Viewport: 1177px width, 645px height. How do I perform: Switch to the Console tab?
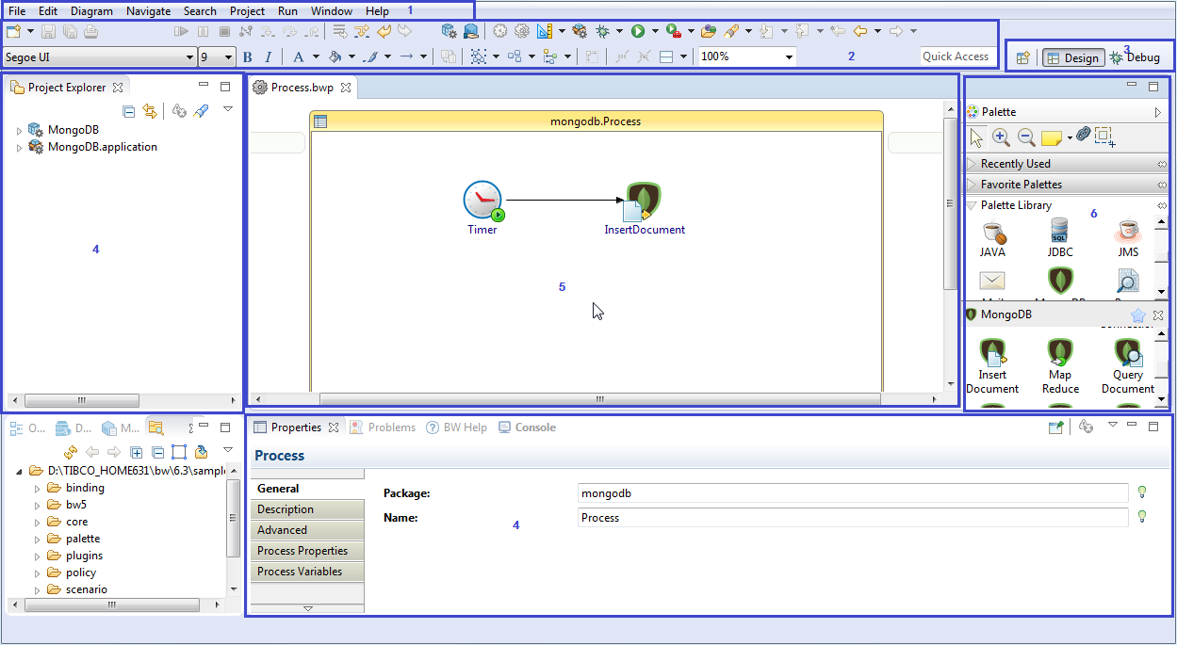pyautogui.click(x=527, y=427)
